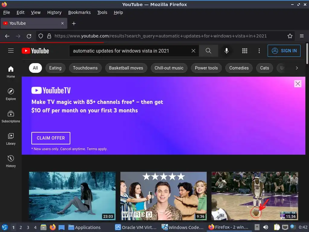This screenshot has height=232, width=309.
Task: Click the magnifier search button
Action: pos(208,51)
